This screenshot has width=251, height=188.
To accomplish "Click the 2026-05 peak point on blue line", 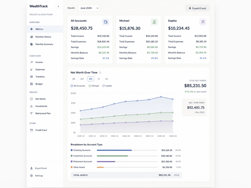I will coord(161,97).
